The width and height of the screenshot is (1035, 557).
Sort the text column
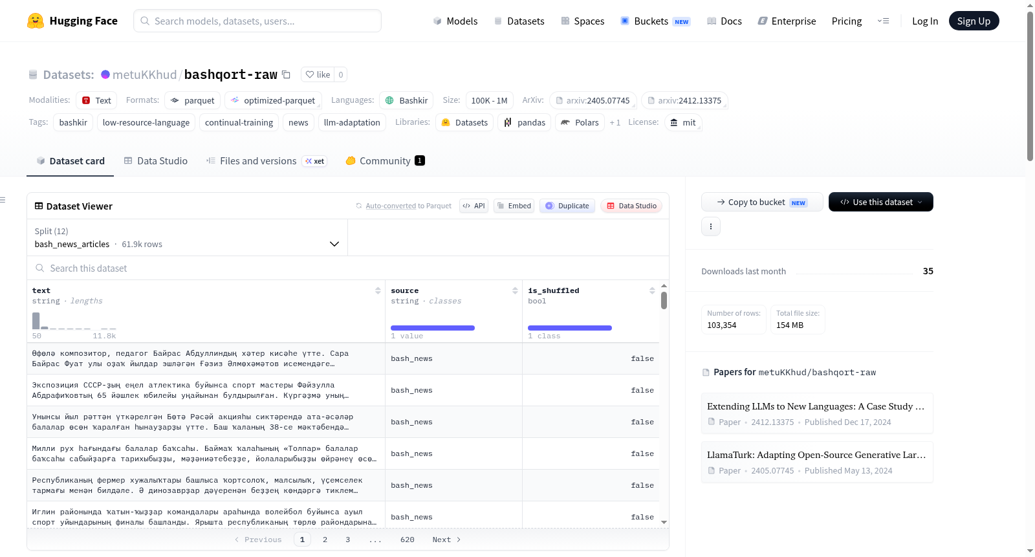point(378,290)
